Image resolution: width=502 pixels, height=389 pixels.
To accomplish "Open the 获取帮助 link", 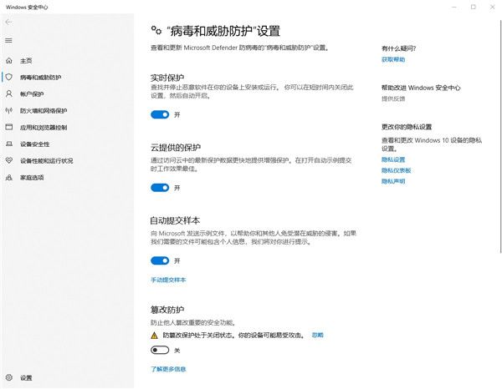I will click(x=393, y=59).
